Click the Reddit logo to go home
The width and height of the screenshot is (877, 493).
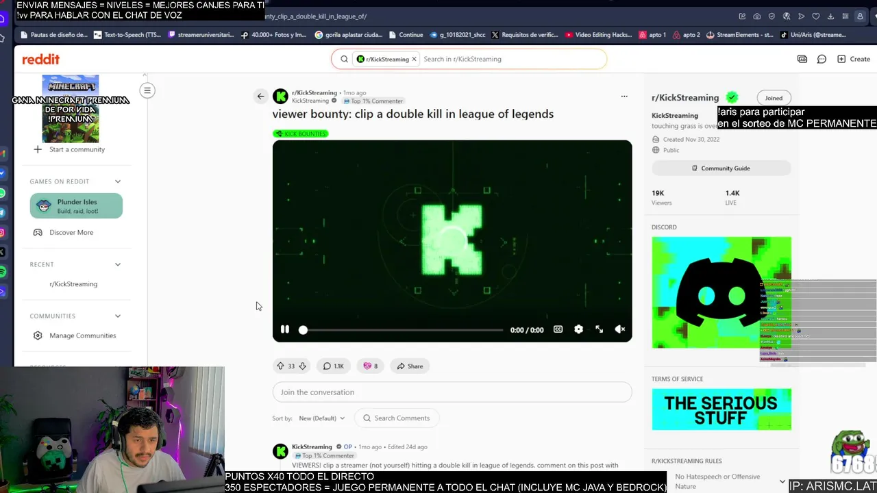point(41,60)
